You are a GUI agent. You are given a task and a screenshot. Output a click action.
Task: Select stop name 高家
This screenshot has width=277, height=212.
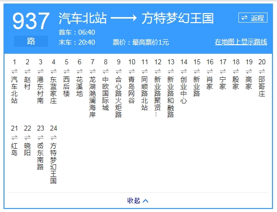pyautogui.click(x=249, y=83)
